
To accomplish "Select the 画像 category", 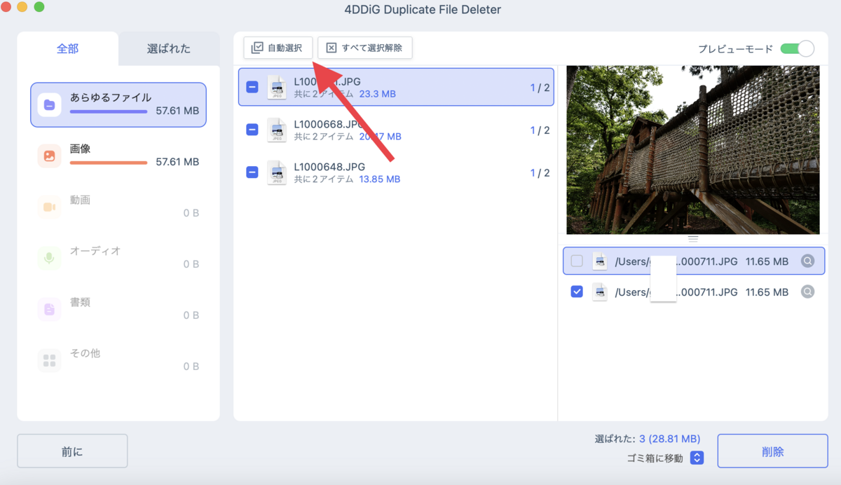I will (118, 156).
